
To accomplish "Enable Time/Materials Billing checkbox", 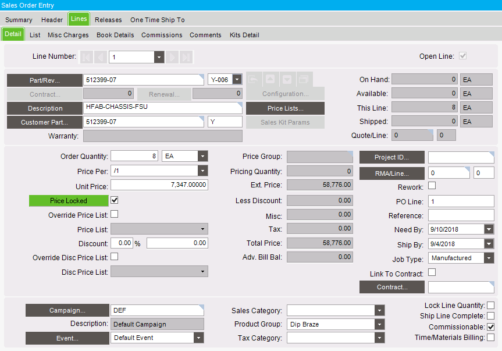I will 490,337.
